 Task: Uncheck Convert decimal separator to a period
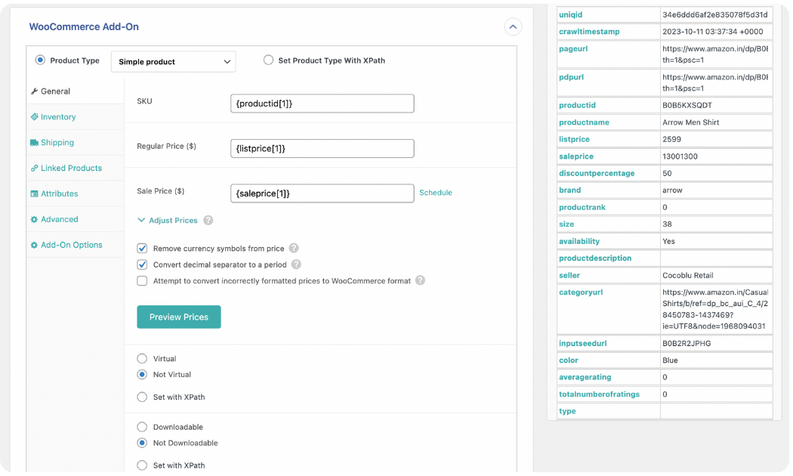point(142,264)
